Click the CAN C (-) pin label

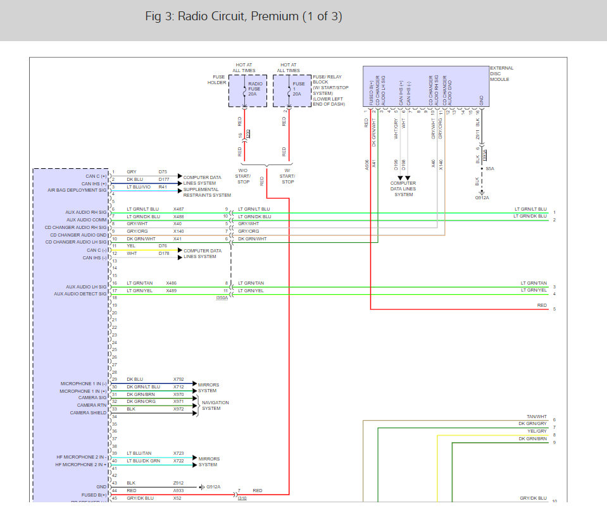(x=96, y=250)
